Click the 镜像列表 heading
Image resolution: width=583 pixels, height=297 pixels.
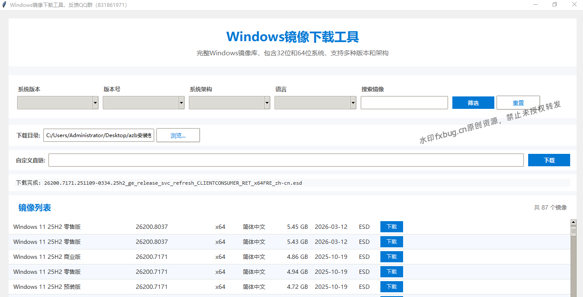pos(35,207)
